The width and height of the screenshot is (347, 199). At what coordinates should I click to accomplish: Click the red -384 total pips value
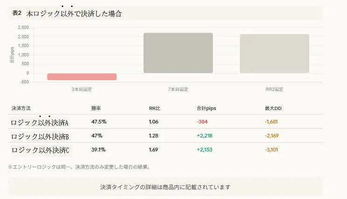[202, 122]
